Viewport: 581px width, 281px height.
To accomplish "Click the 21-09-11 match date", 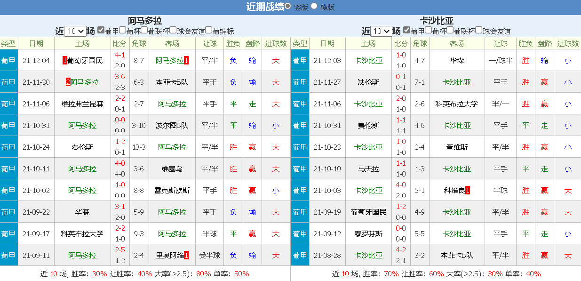I will [36, 256].
